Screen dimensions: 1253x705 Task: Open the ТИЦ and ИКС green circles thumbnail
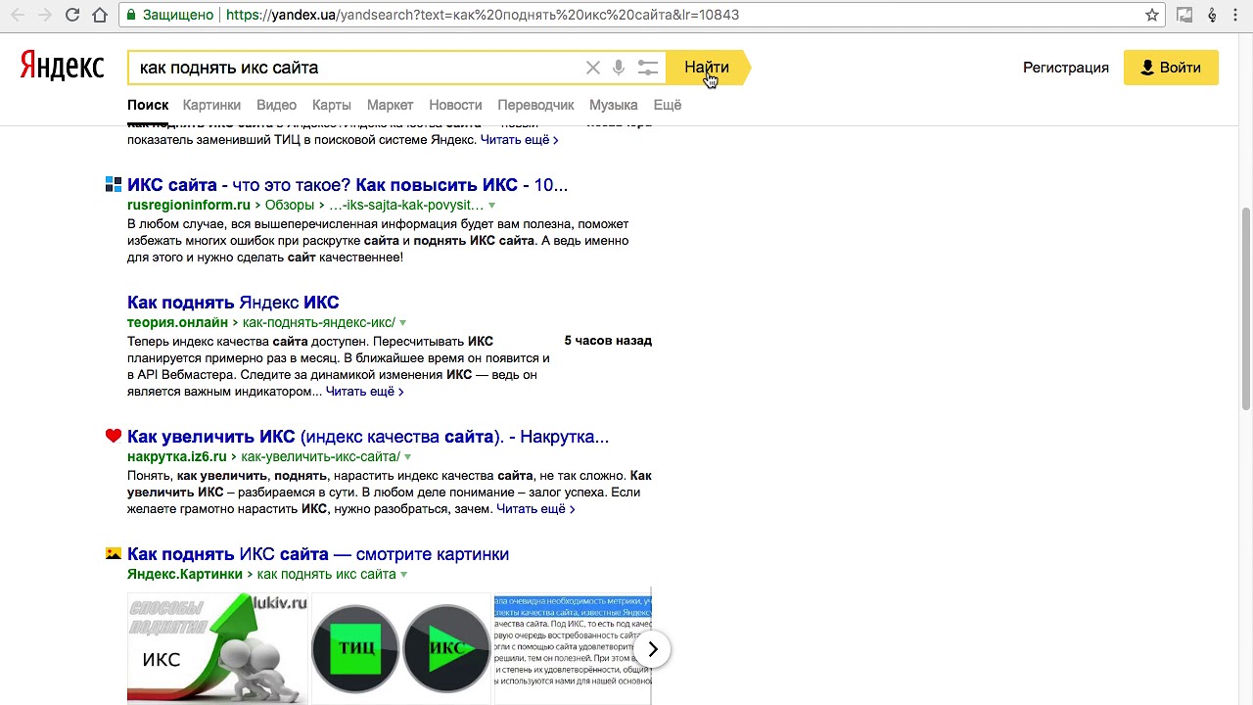coord(400,648)
